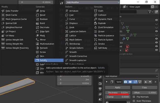Click the Apply button on modifier
Image resolution: width=160 pixels, height=103 pixels.
[118, 87]
